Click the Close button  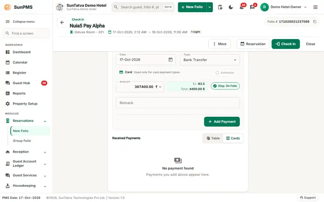click(310, 44)
